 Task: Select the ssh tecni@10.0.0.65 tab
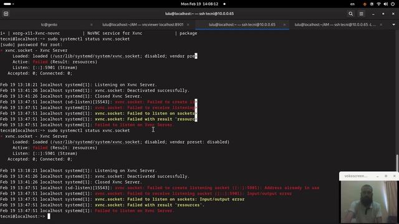point(242,25)
